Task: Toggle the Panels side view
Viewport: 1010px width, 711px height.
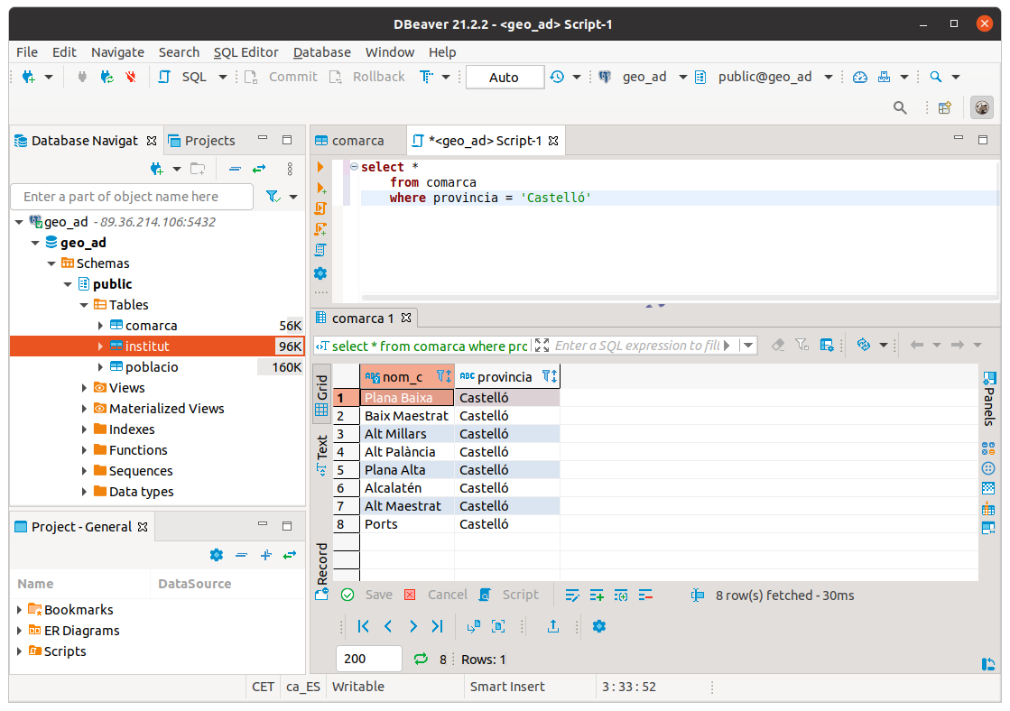Action: pos(988,397)
